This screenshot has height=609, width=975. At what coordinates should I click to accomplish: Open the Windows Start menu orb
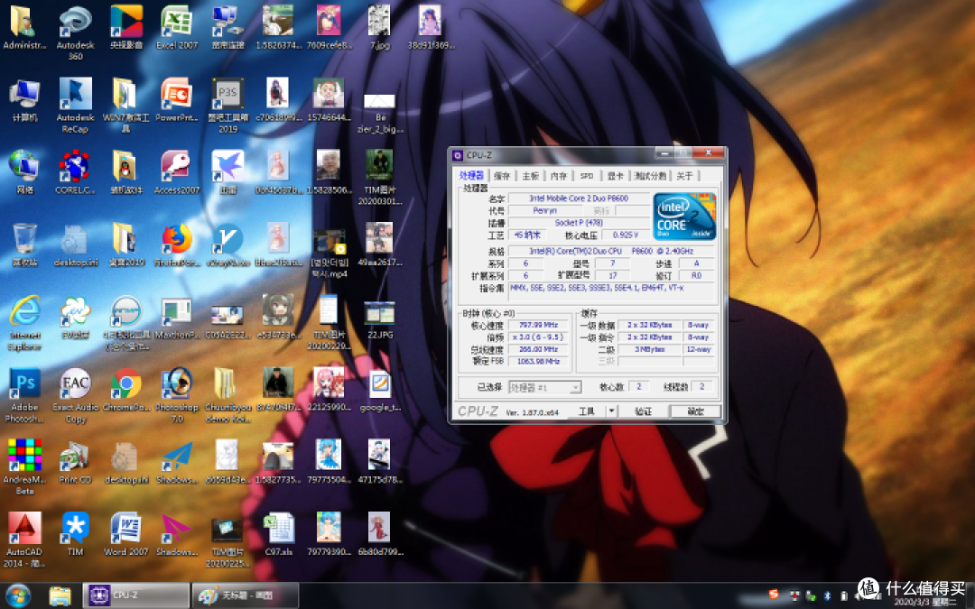point(17,596)
